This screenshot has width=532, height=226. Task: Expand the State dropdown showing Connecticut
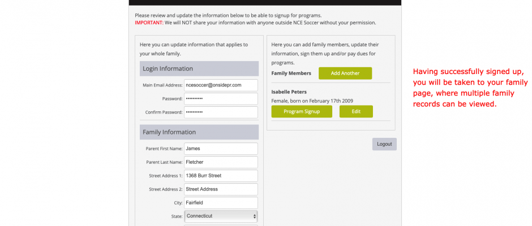(x=221, y=216)
